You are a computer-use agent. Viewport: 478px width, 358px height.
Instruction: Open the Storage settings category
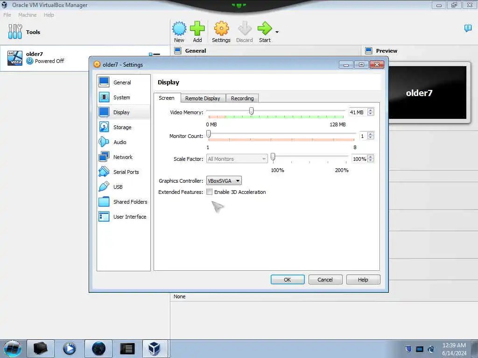tap(123, 127)
